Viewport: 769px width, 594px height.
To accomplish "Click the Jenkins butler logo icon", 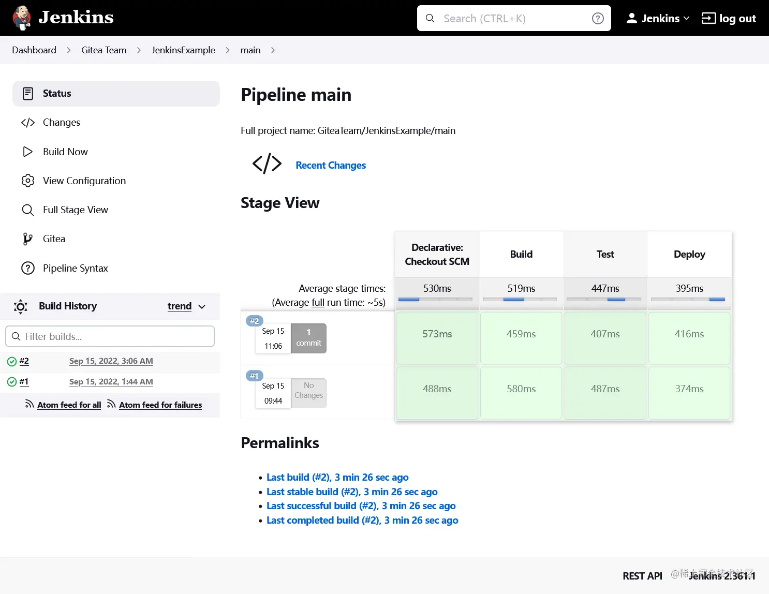I will click(x=21, y=18).
